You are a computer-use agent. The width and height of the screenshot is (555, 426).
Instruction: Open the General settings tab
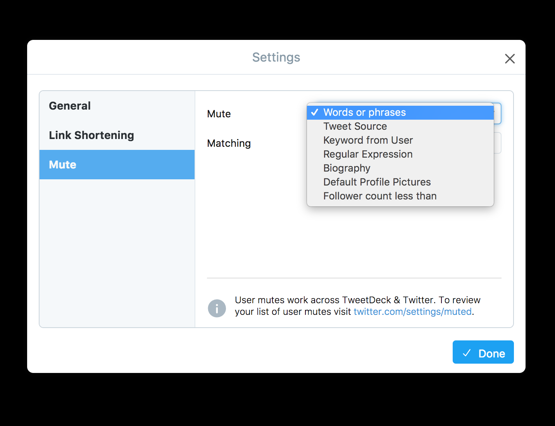(70, 106)
